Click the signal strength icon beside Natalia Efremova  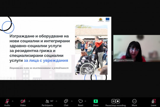tap(115, 60)
